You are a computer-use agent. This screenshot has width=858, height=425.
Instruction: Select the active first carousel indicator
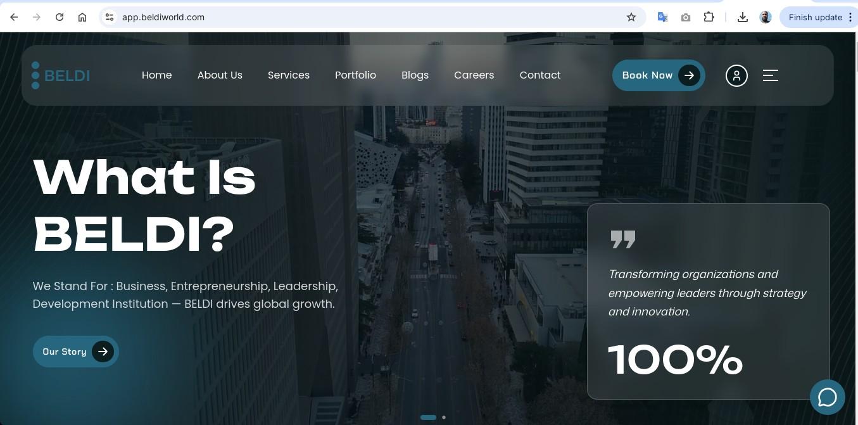[428, 417]
